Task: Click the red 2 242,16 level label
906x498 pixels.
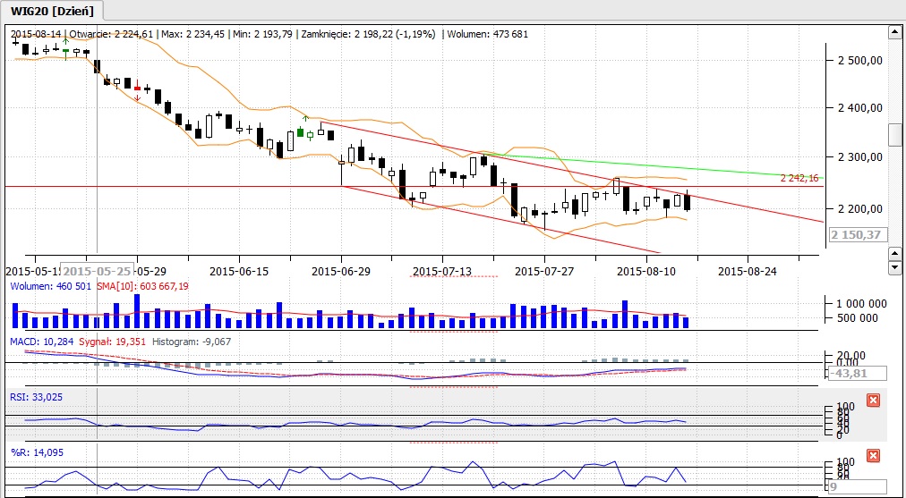Action: pyautogui.click(x=799, y=178)
